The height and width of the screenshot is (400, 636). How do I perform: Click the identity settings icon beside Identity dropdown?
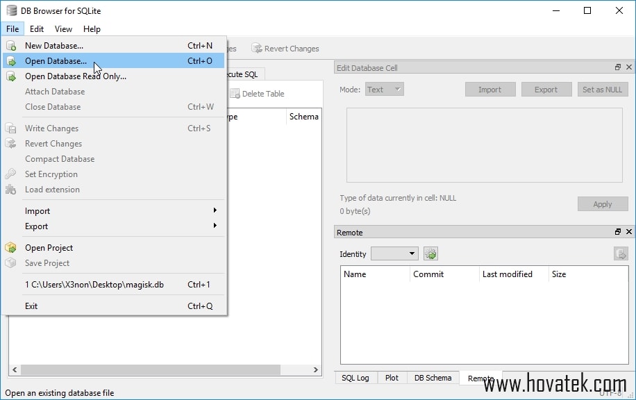click(x=430, y=254)
